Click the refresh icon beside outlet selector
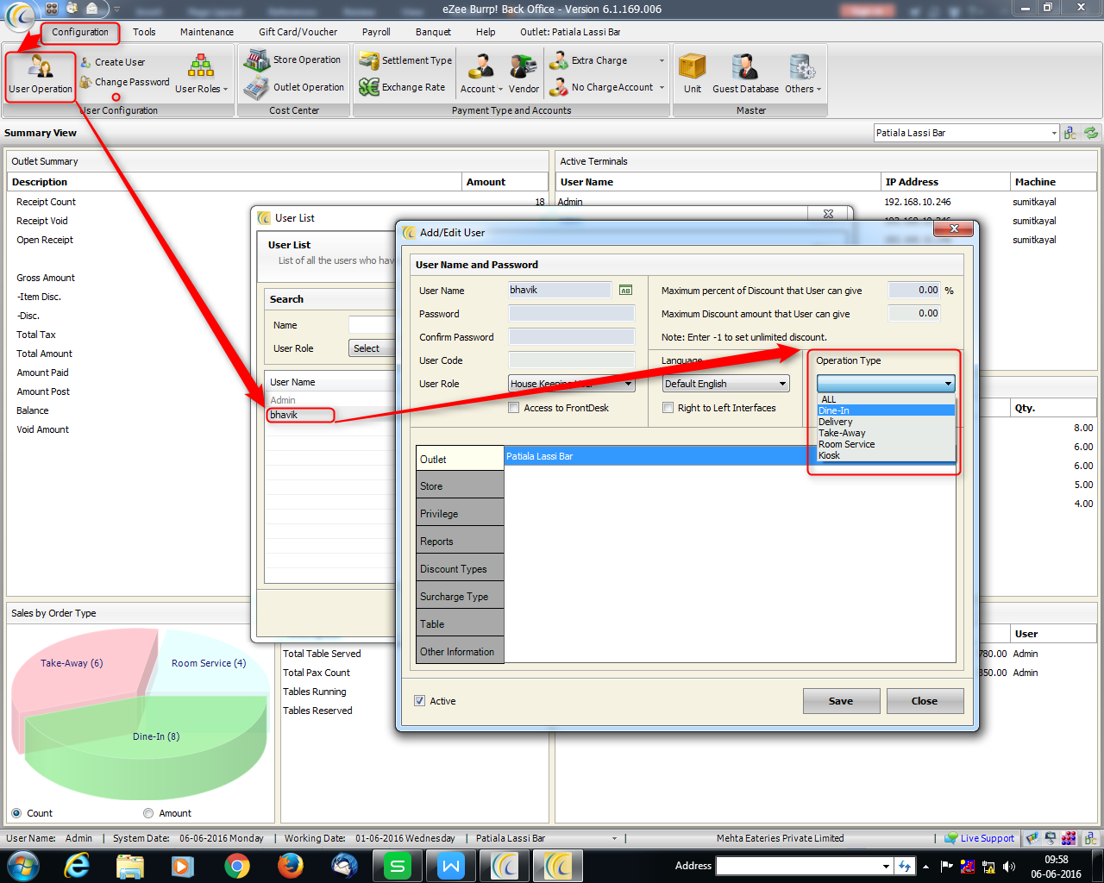Viewport: 1104px width, 883px height. 1091,133
